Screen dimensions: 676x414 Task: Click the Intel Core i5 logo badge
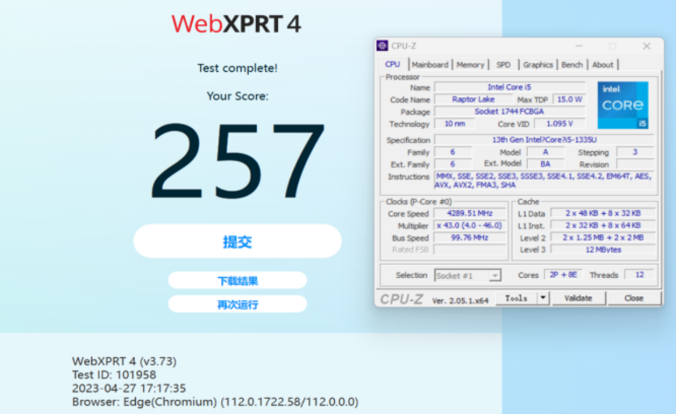pyautogui.click(x=622, y=105)
